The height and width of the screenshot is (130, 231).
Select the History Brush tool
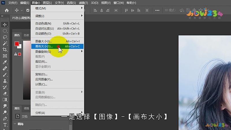pos(5,87)
